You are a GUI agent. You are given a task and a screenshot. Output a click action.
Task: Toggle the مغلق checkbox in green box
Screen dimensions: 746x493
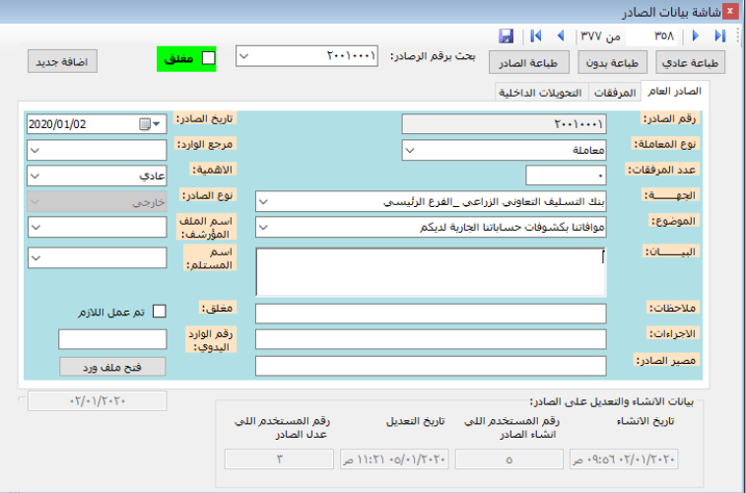[x=208, y=58]
